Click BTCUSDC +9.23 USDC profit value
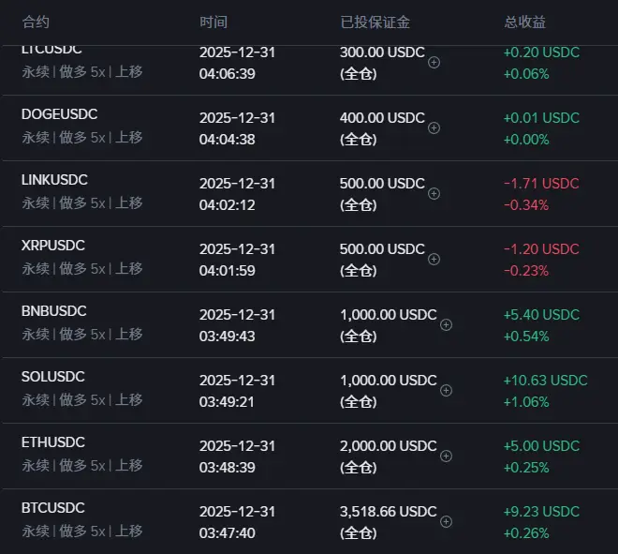This screenshot has height=554, width=618. point(542,512)
